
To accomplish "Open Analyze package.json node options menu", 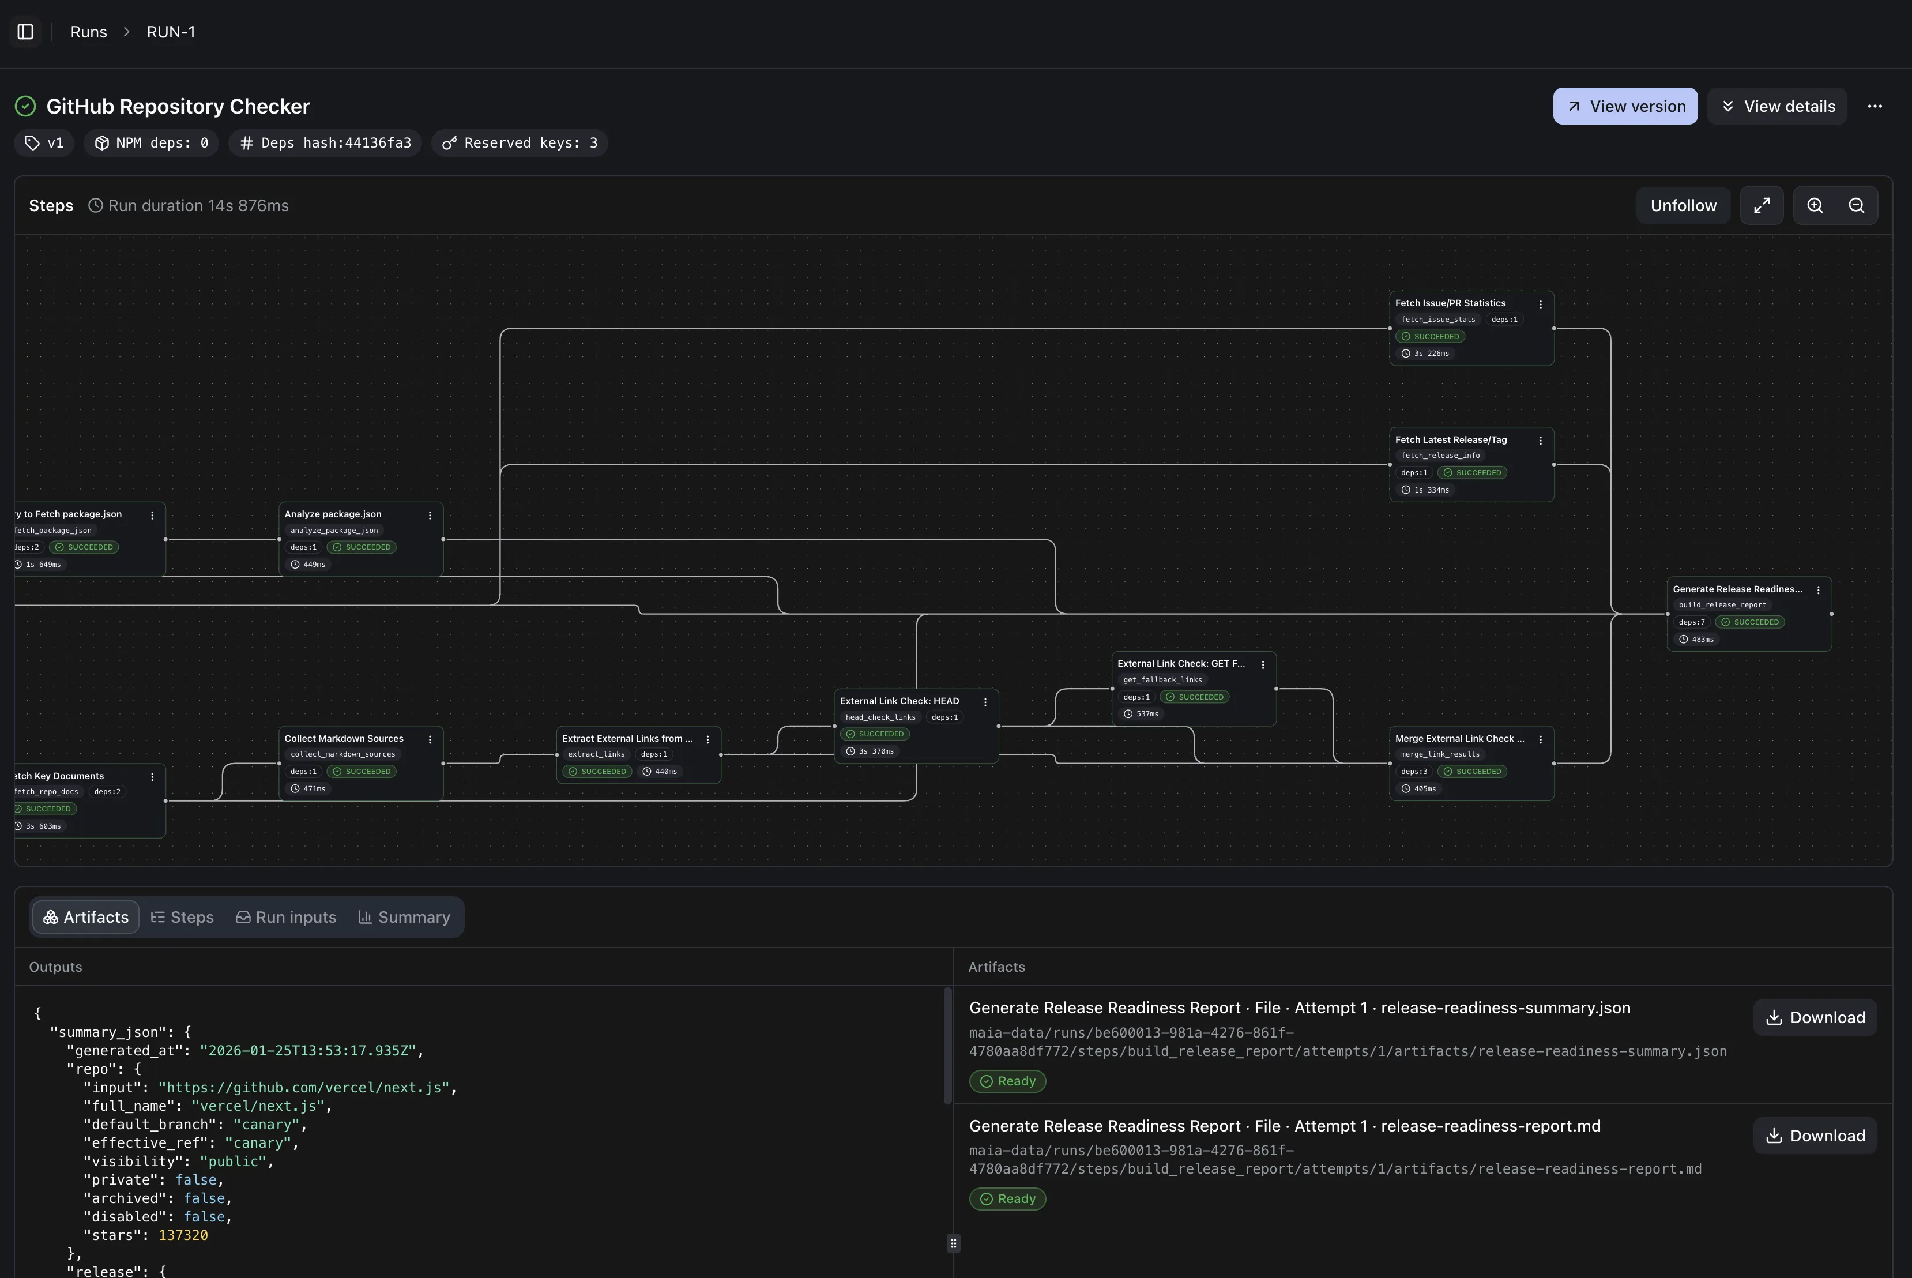I will (430, 515).
